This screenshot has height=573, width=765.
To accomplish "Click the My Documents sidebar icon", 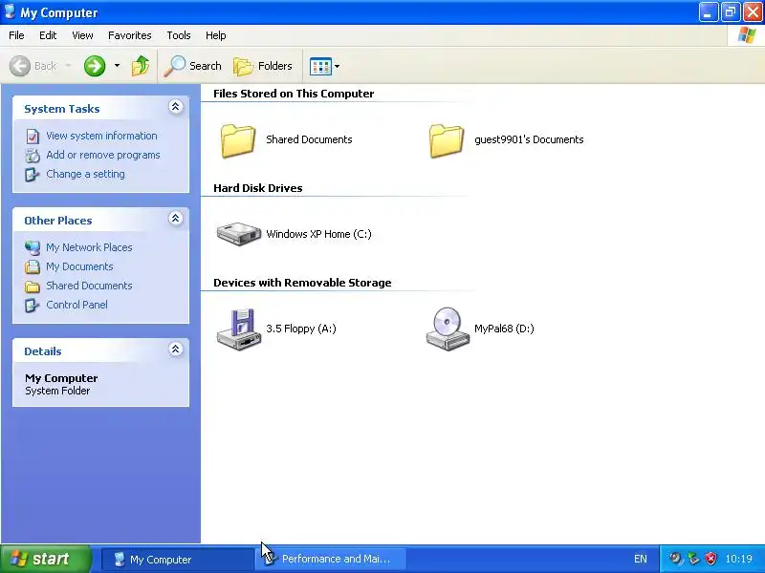I will tap(33, 267).
